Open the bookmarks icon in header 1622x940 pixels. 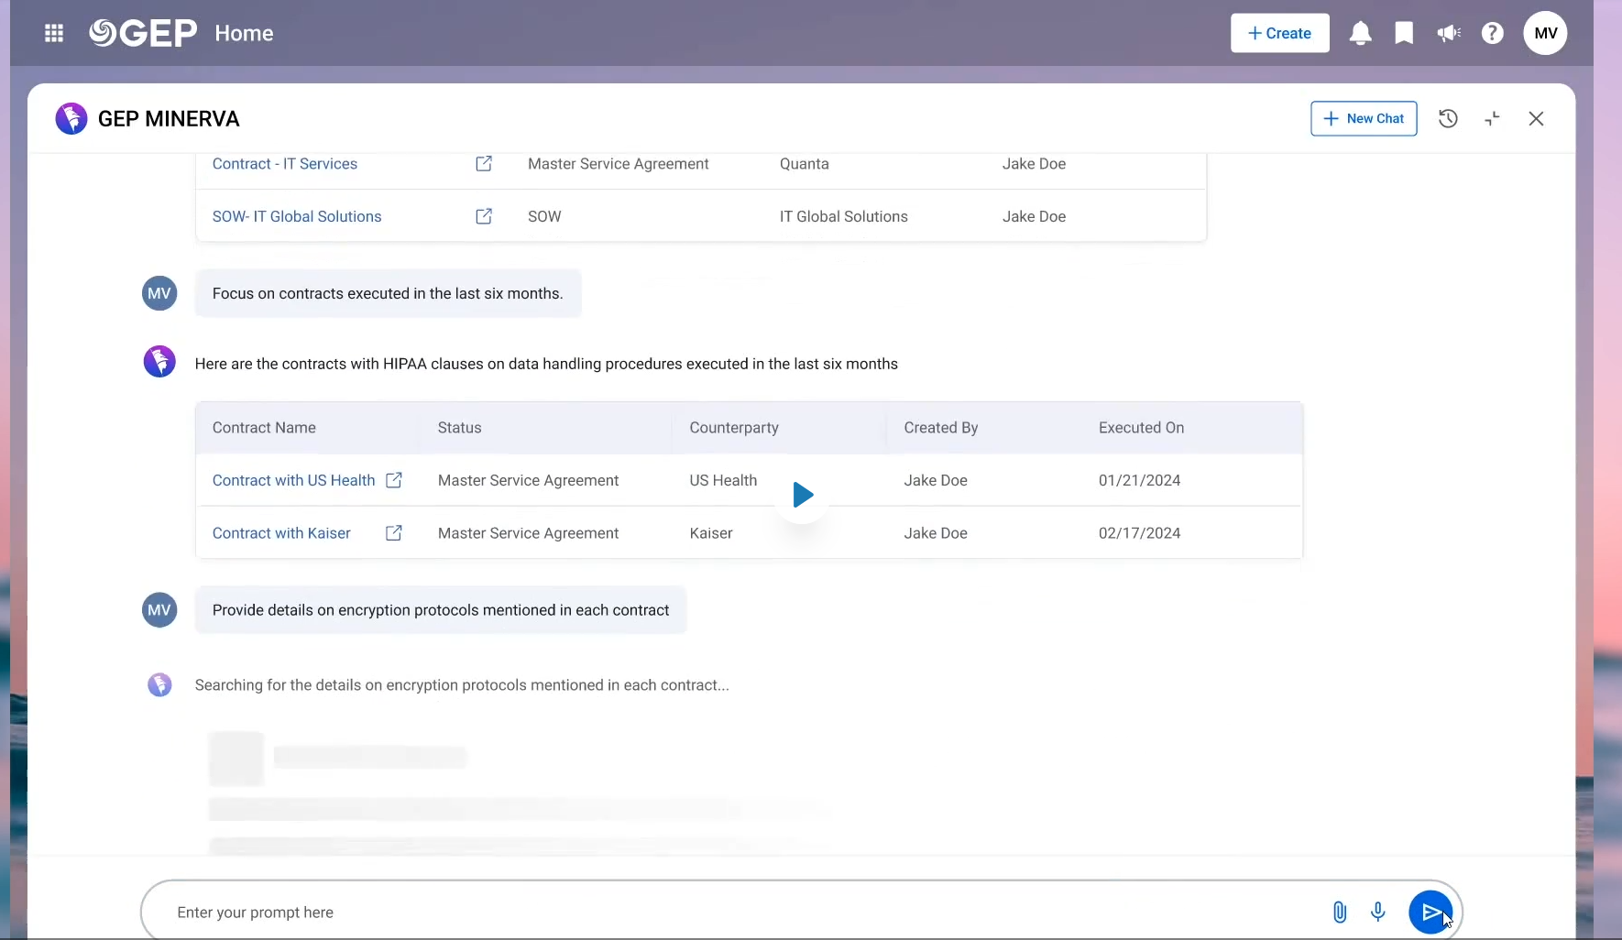1403,34
